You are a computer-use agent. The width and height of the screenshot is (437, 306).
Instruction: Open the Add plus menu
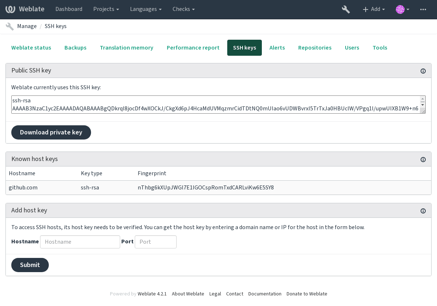[374, 9]
